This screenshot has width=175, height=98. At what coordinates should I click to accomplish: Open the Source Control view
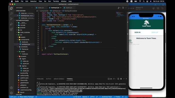pyautogui.click(x=11, y=19)
